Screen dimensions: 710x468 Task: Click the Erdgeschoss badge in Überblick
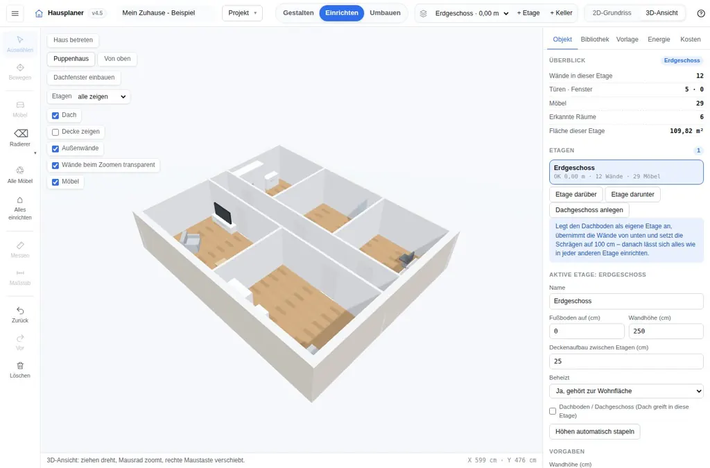coord(682,60)
